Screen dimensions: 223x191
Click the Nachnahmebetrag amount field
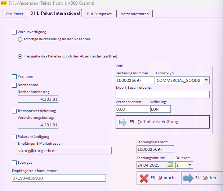[x=38, y=99]
